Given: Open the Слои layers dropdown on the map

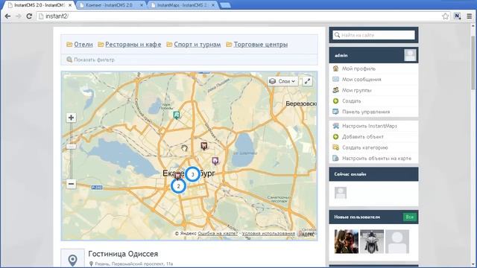Looking at the screenshot, I should pyautogui.click(x=282, y=81).
